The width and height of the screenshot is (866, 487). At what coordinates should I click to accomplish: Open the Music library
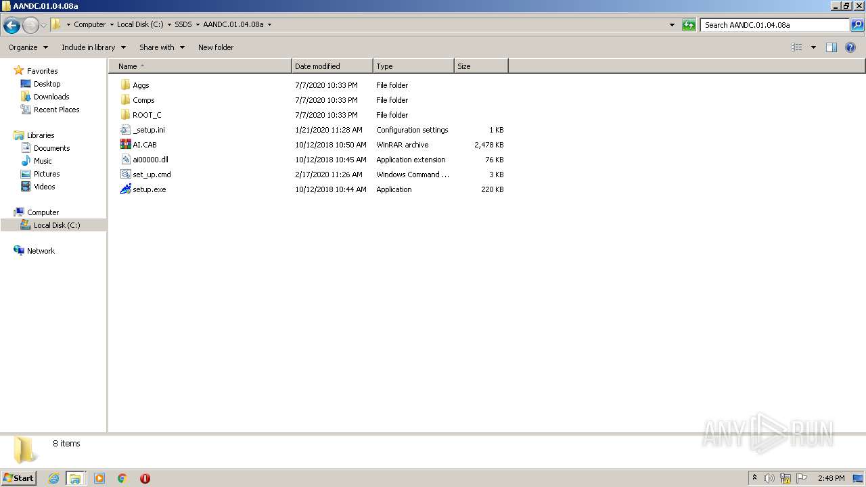pyautogui.click(x=43, y=161)
